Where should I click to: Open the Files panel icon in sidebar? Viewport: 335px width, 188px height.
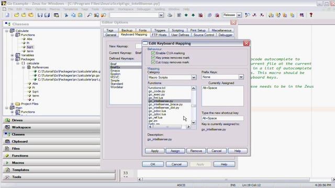pyautogui.click(x=7, y=148)
